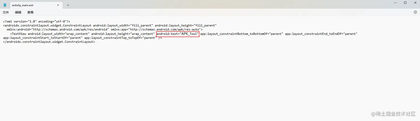Click unsaved-changes dot on activity_main.xml tab
Viewport: 420px width, 121px height.
click(x=58, y=5)
